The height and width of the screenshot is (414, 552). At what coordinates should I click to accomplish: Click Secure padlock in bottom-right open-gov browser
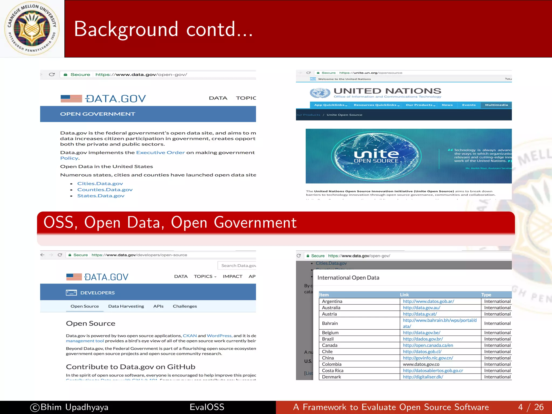[308, 256]
